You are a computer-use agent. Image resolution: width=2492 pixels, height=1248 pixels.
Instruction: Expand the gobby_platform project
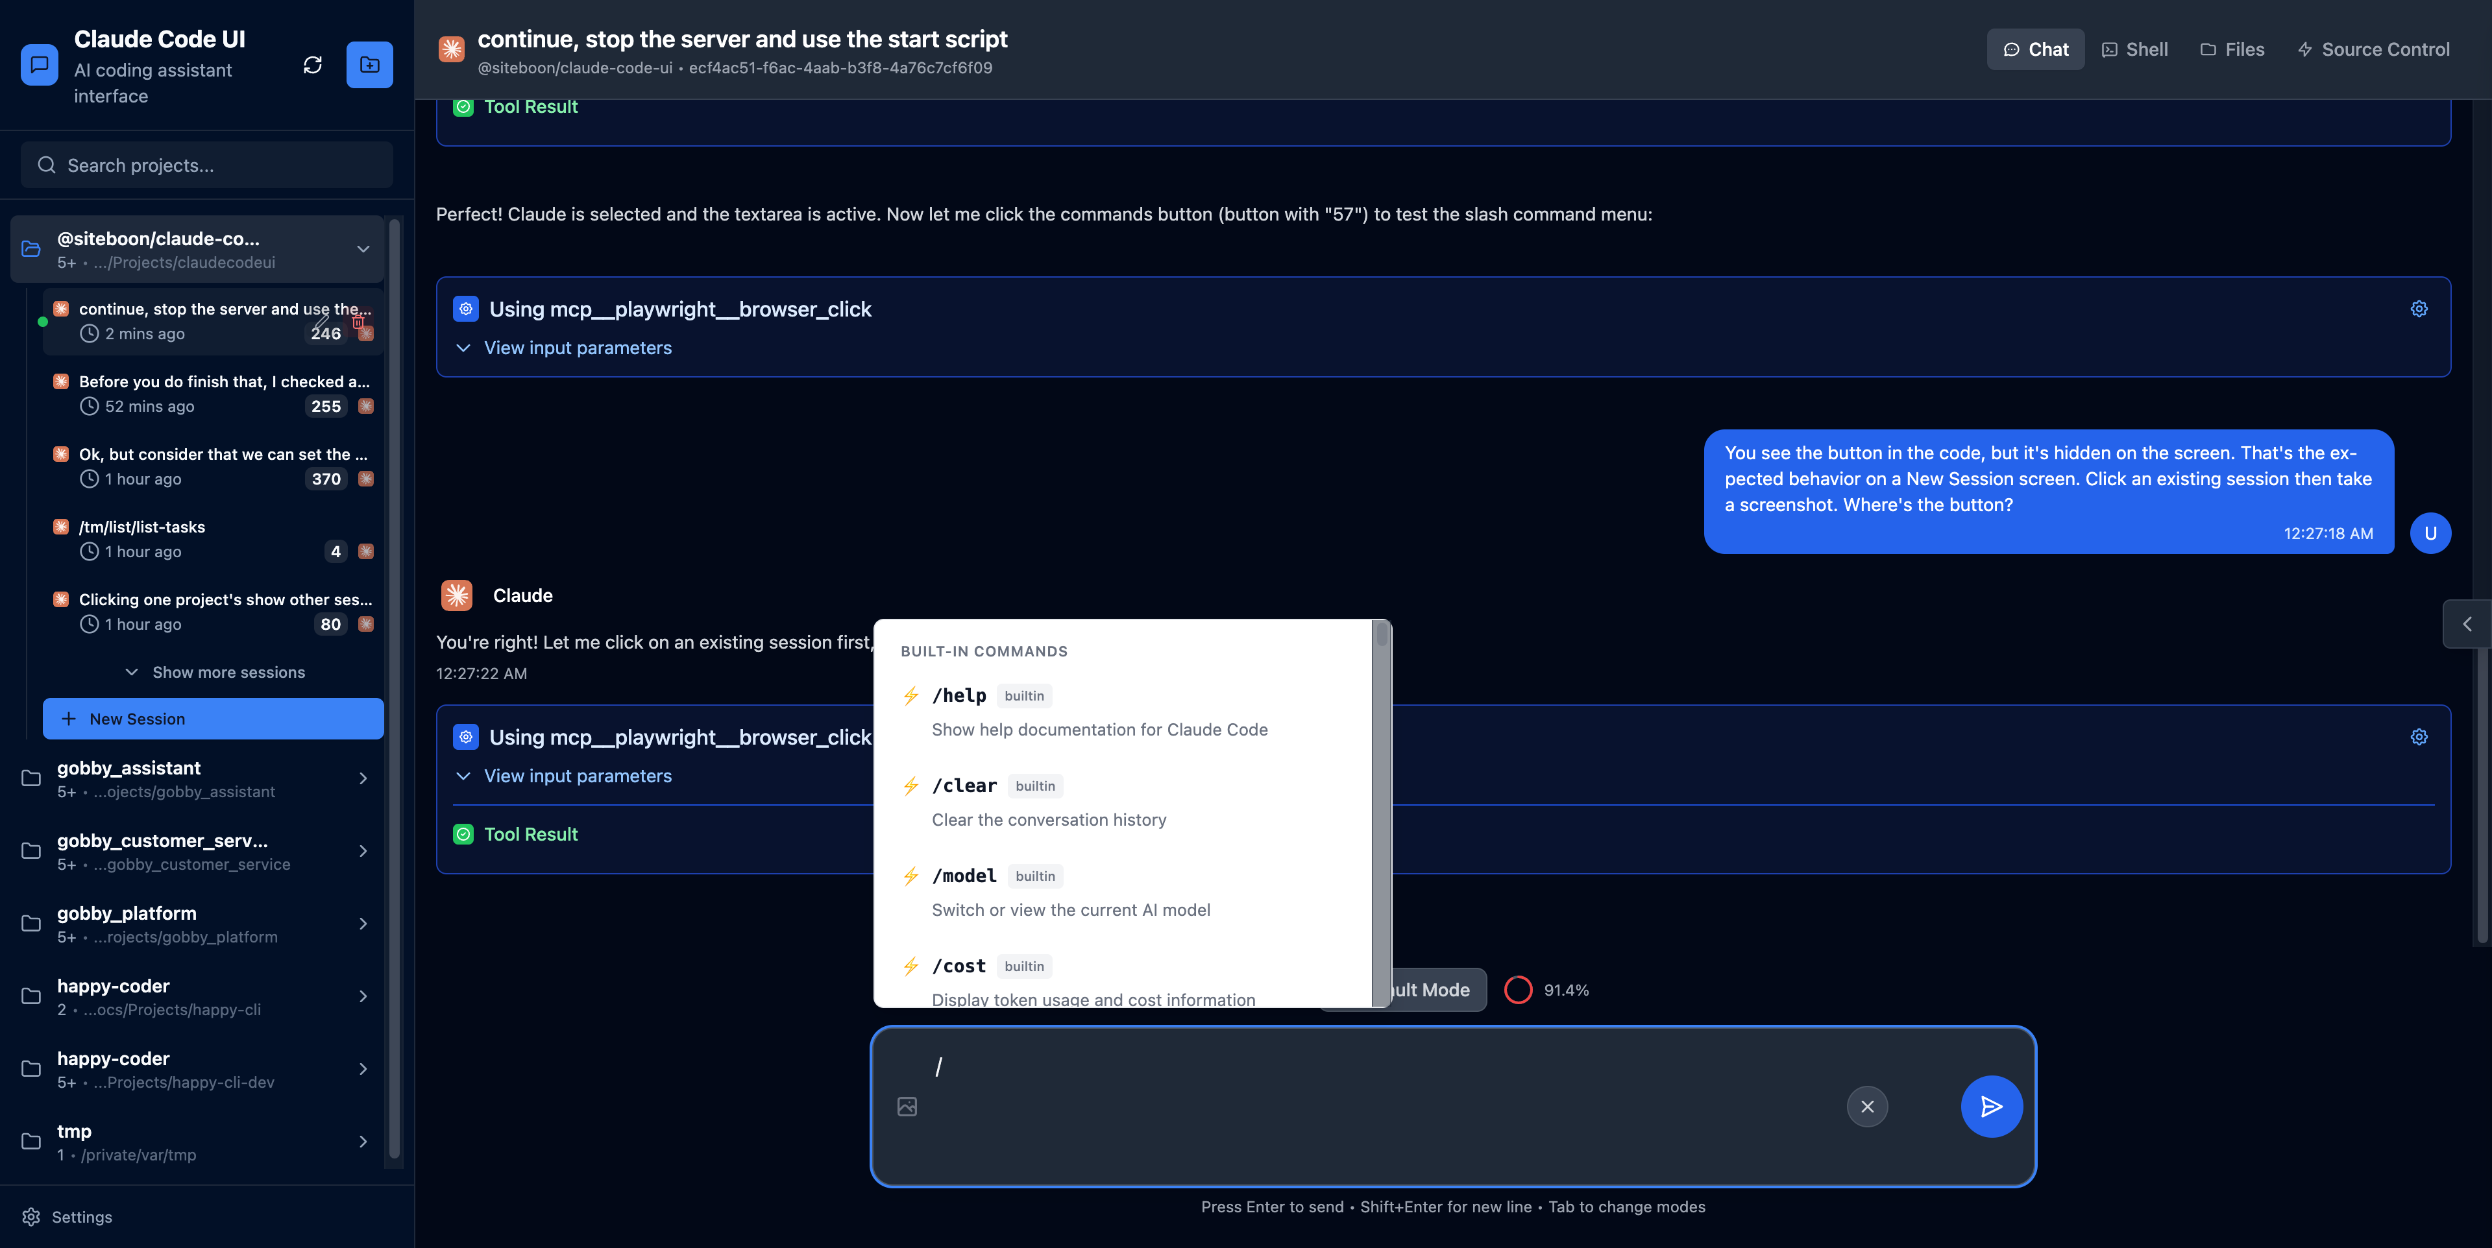coord(363,923)
